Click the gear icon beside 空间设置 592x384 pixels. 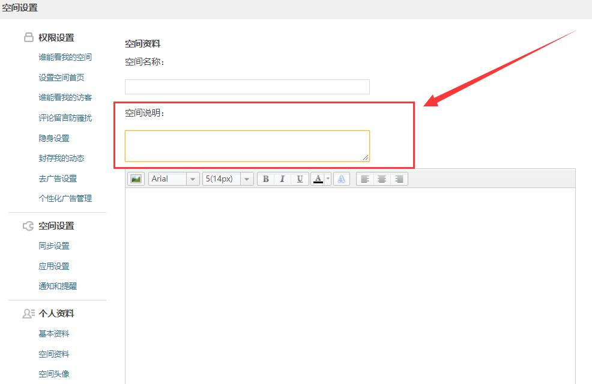(x=28, y=226)
